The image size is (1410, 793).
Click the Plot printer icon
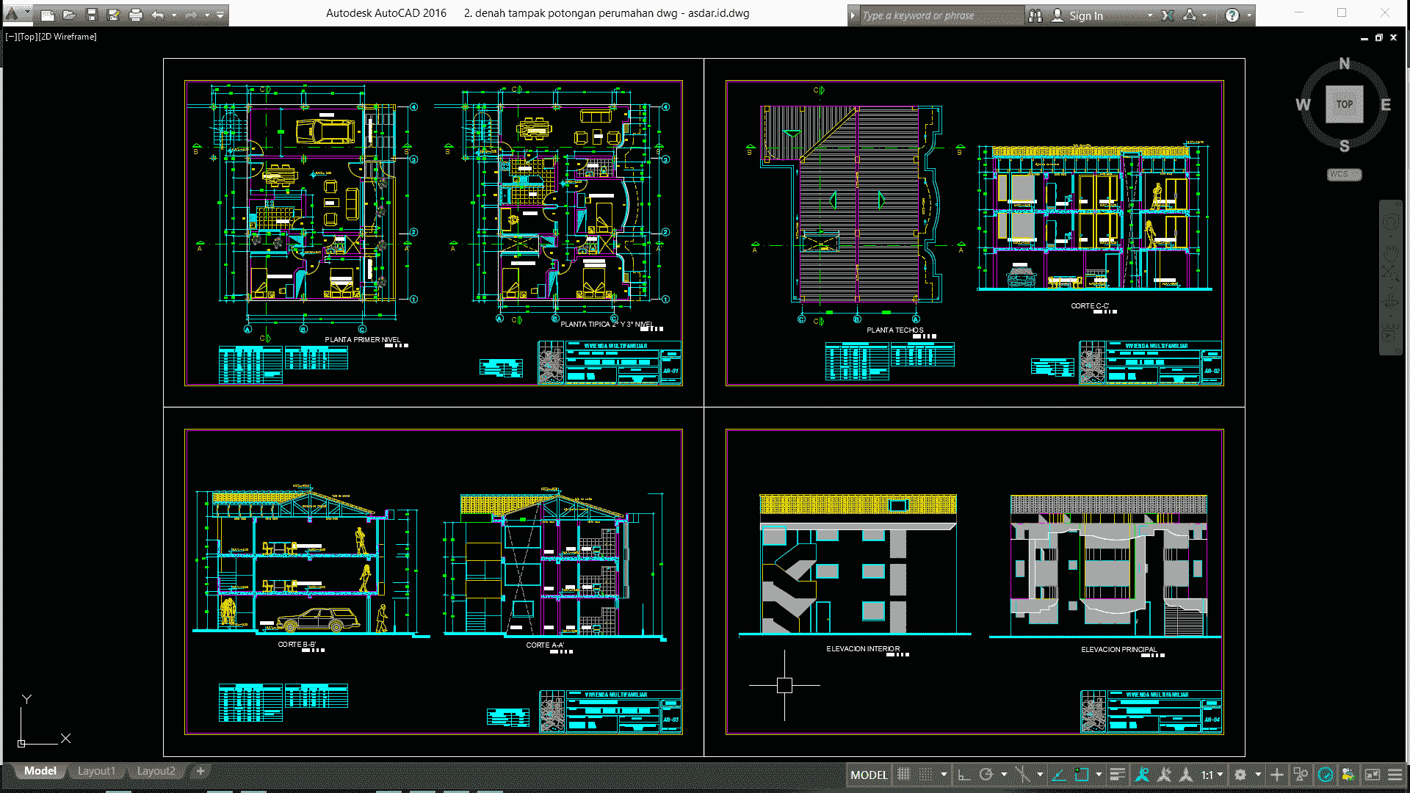135,15
